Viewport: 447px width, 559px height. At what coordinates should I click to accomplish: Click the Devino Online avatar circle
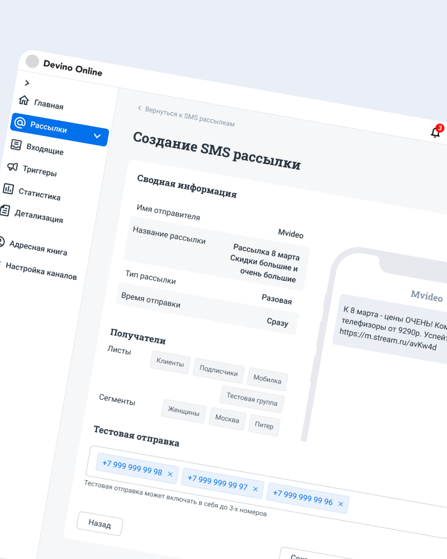click(32, 61)
